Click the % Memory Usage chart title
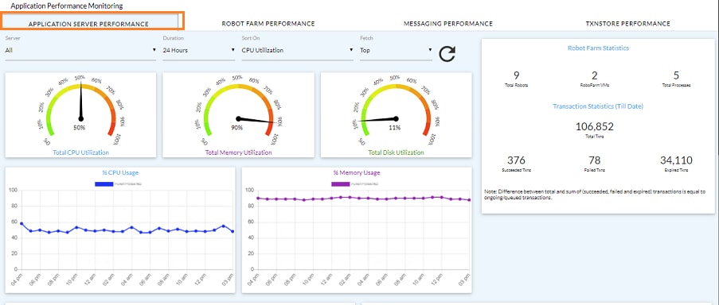This screenshot has width=719, height=305. (x=357, y=173)
